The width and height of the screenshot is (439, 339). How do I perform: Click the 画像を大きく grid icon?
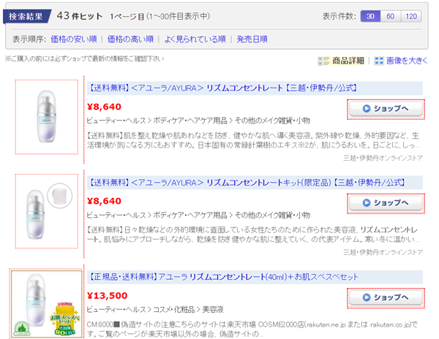(x=379, y=61)
